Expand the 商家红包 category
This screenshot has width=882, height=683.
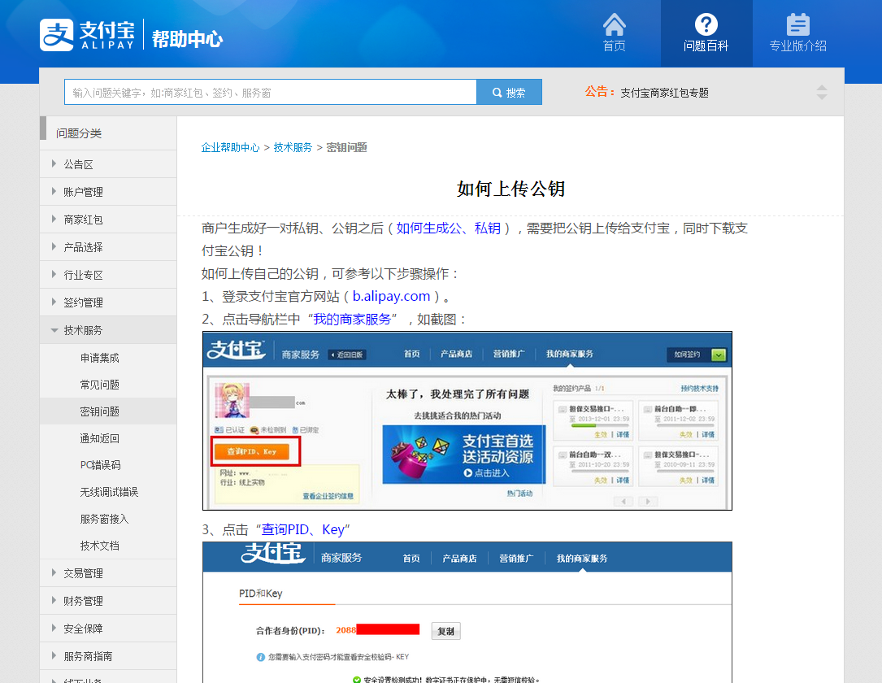[x=108, y=220]
